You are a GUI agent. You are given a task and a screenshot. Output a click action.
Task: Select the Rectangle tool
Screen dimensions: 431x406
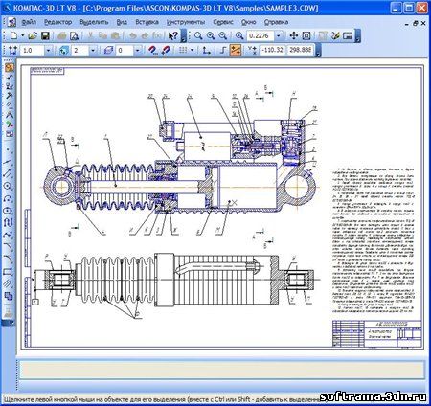point(9,272)
